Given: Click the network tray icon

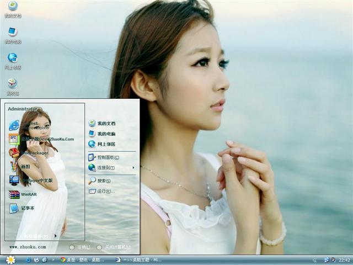Looking at the screenshot, I should click(x=327, y=260).
